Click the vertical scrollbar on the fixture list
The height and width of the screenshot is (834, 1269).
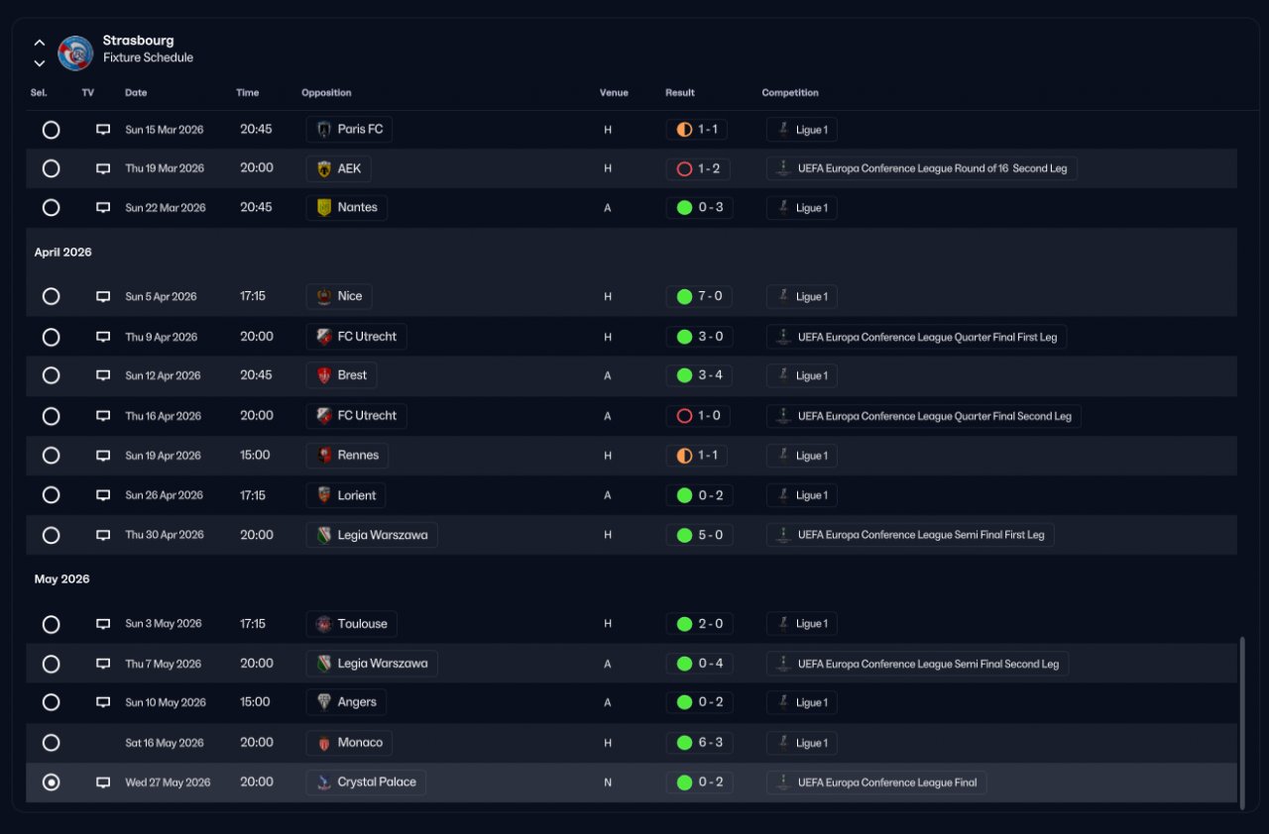pos(1243,721)
